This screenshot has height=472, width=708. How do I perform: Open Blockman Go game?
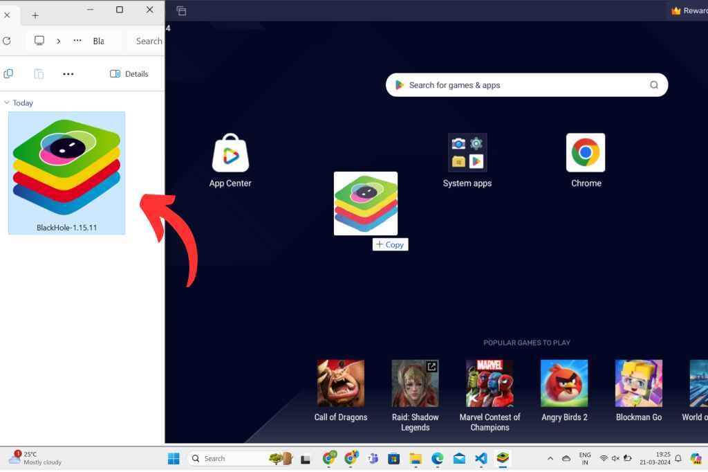[638, 383]
